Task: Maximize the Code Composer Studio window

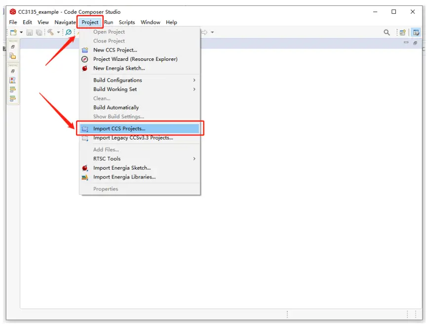Action: 393,12
